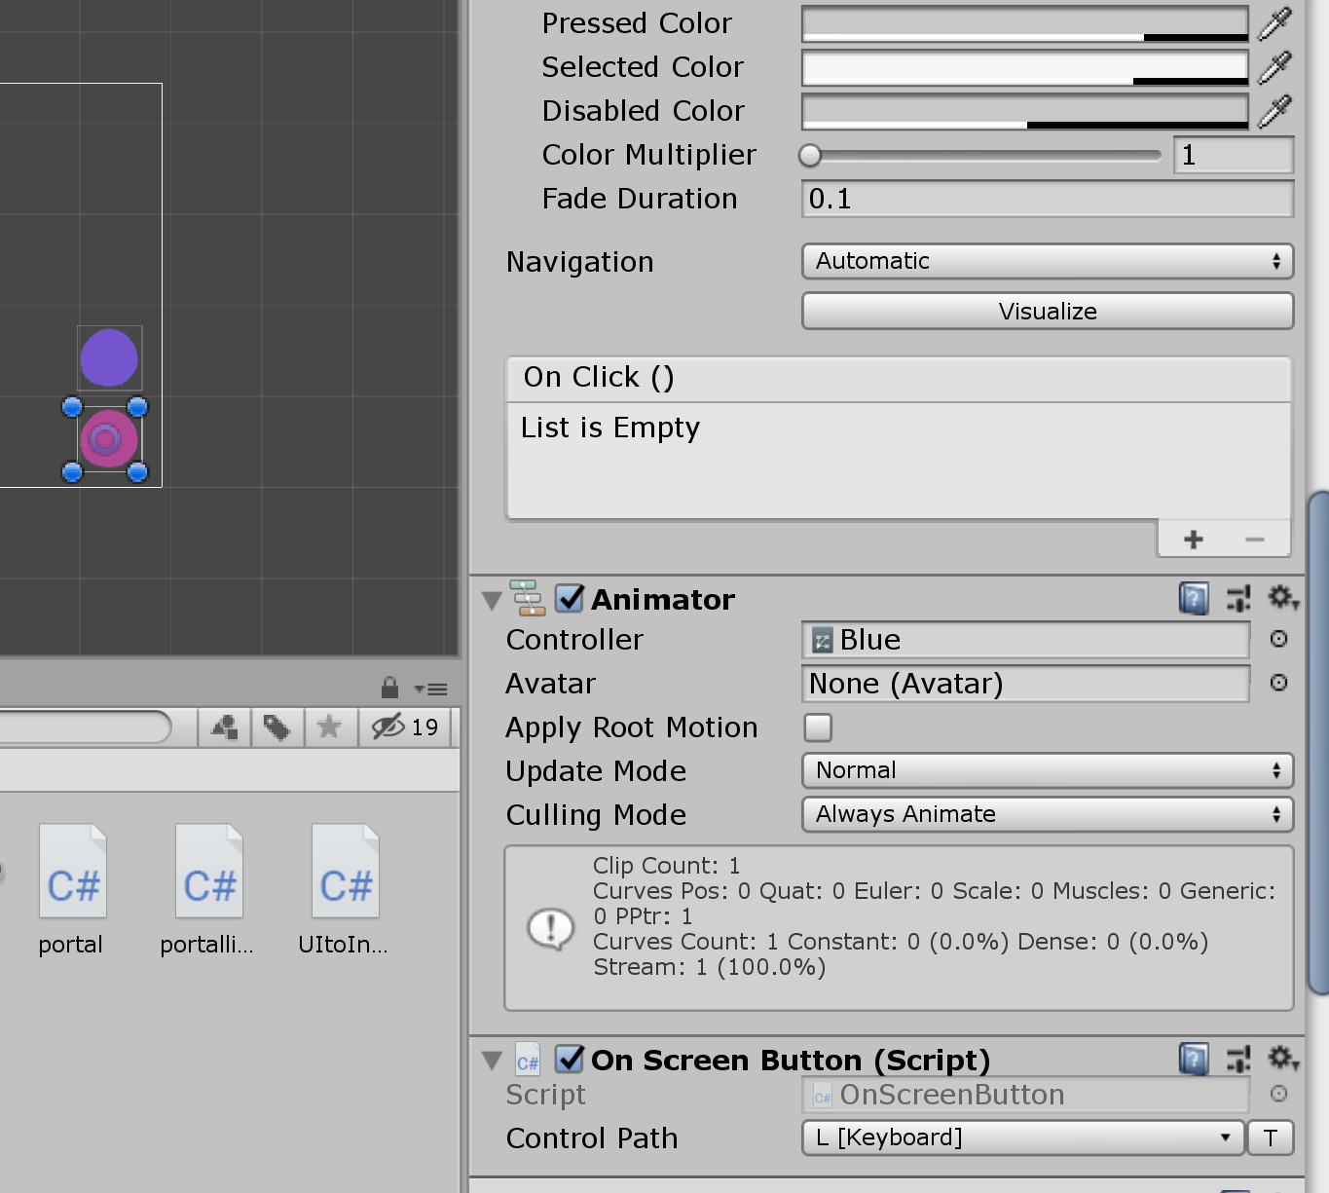Image resolution: width=1329 pixels, height=1193 pixels.
Task: Click the favorites star icon
Action: 330,727
